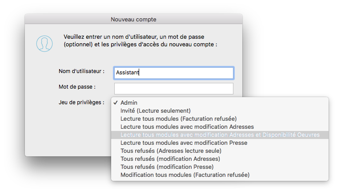Click the word Assistant in username field
This screenshot has width=337, height=192.
tap(127, 73)
